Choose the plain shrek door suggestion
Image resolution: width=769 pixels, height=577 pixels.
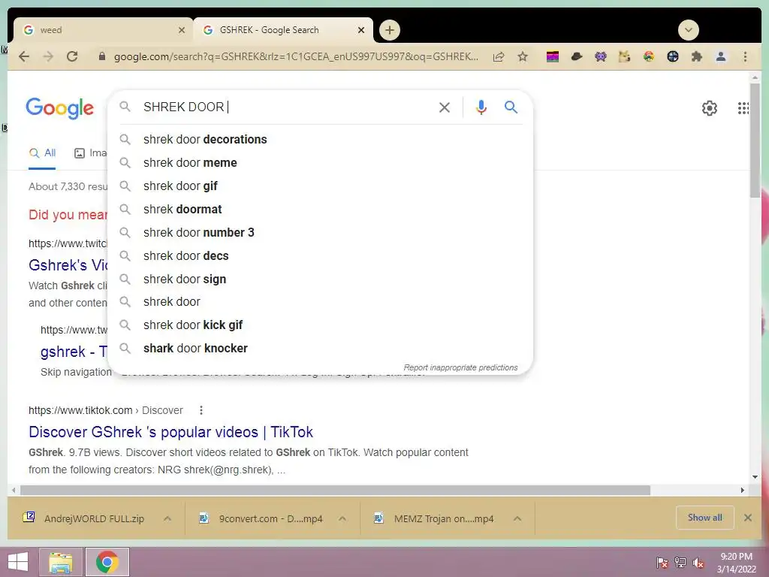pyautogui.click(x=320, y=302)
